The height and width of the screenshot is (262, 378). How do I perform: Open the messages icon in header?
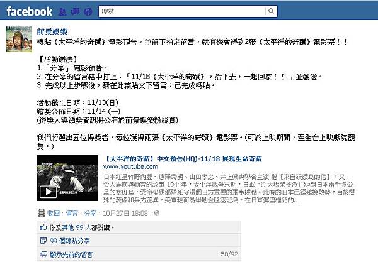tap(76, 11)
